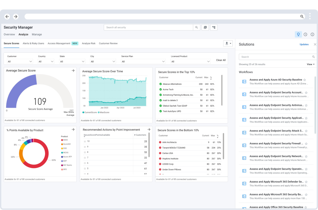318x210 pixels.
Task: Open the download export dropdown
Action: pos(228,44)
